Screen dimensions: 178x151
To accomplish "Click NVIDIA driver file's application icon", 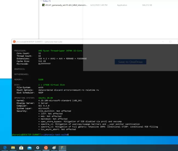I will [43, 5].
